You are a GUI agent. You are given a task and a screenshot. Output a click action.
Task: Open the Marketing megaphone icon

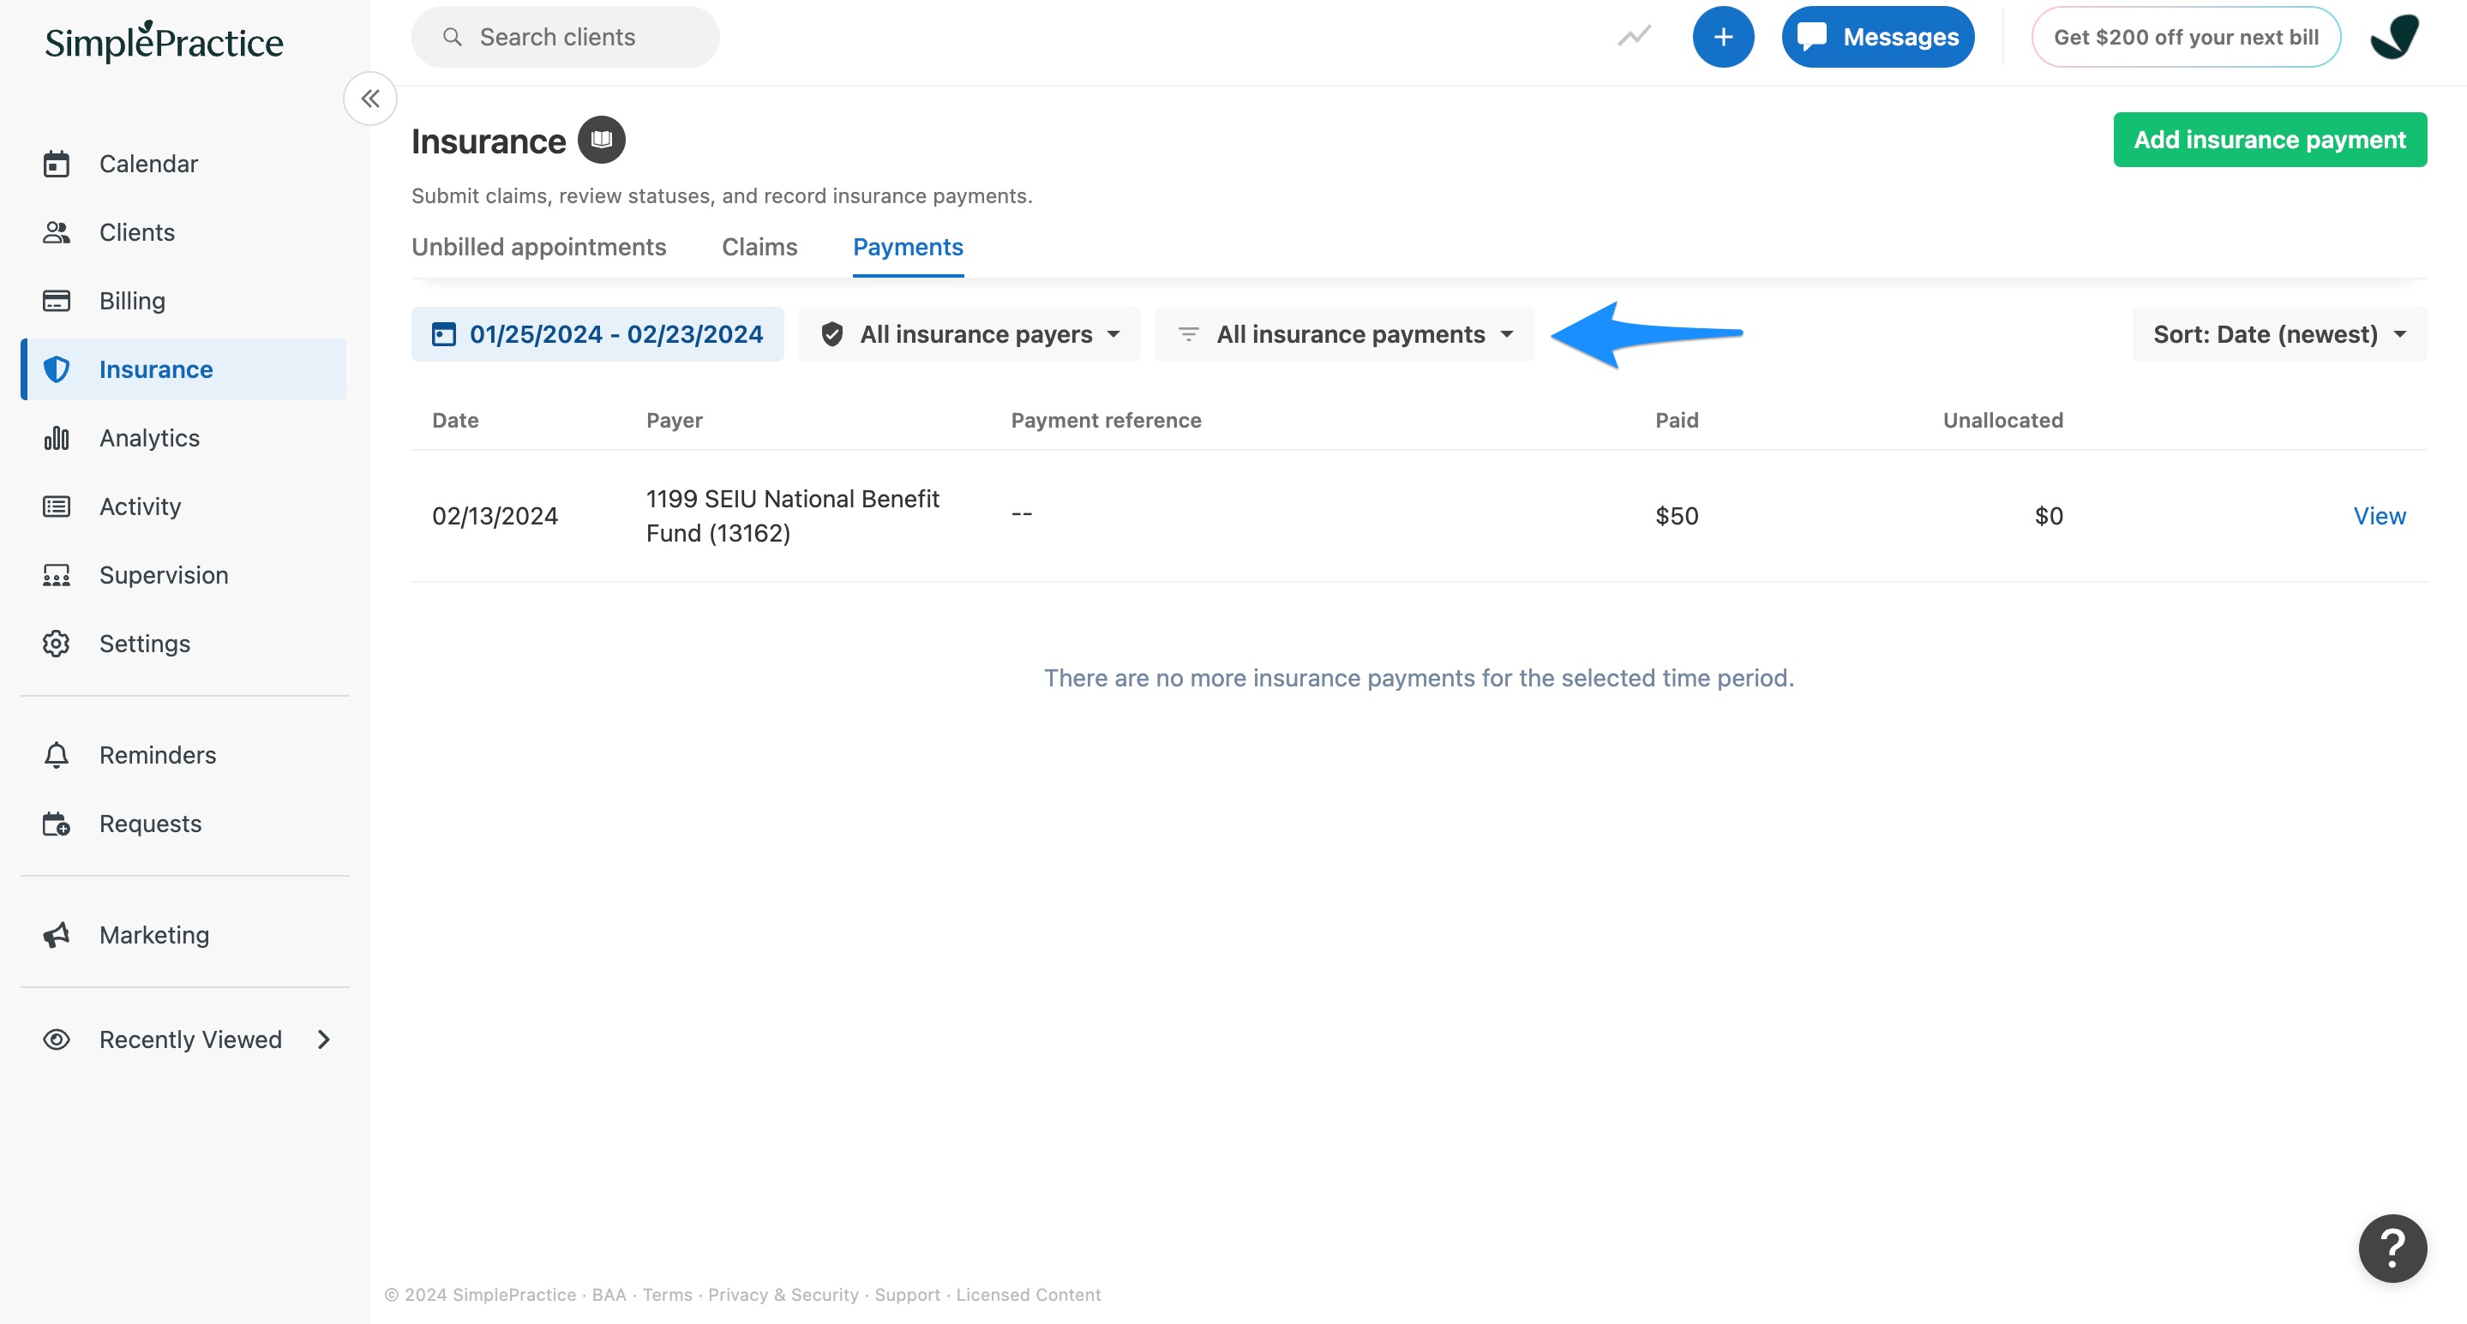[x=57, y=935]
